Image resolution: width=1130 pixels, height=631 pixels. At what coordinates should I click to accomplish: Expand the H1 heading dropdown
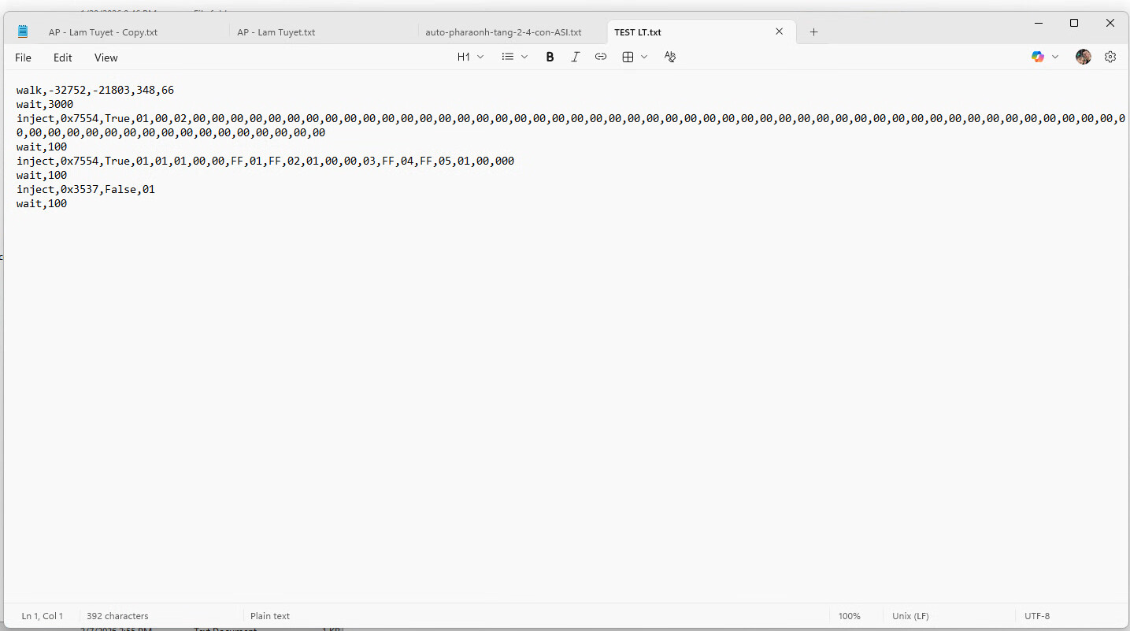[x=470, y=57]
